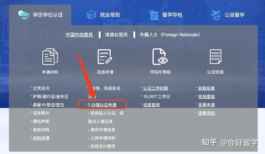Click the 认证完成 checklist icon
Image resolution: width=265 pixels, height=154 pixels.
click(216, 57)
